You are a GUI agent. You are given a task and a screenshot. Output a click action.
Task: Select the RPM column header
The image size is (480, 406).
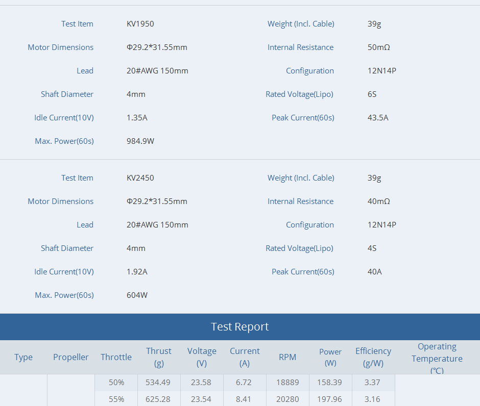tap(287, 357)
